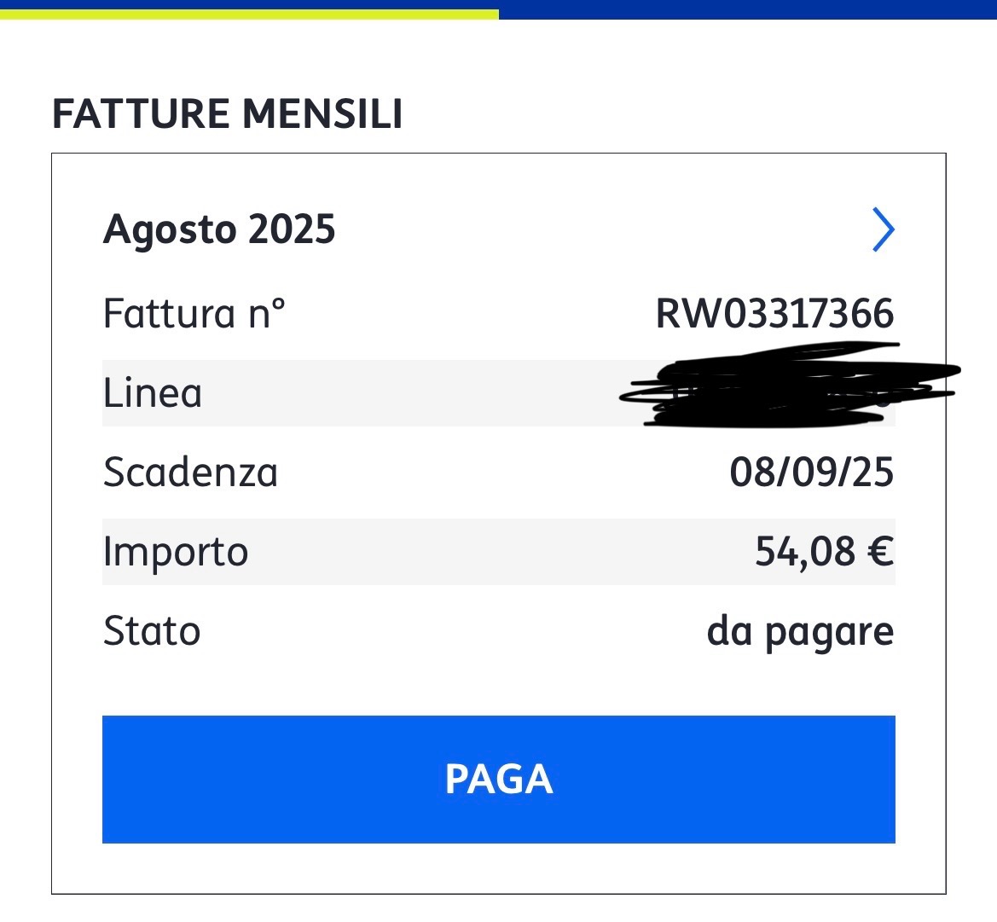
Task: Click the blue PAGA button
Action: point(498,779)
